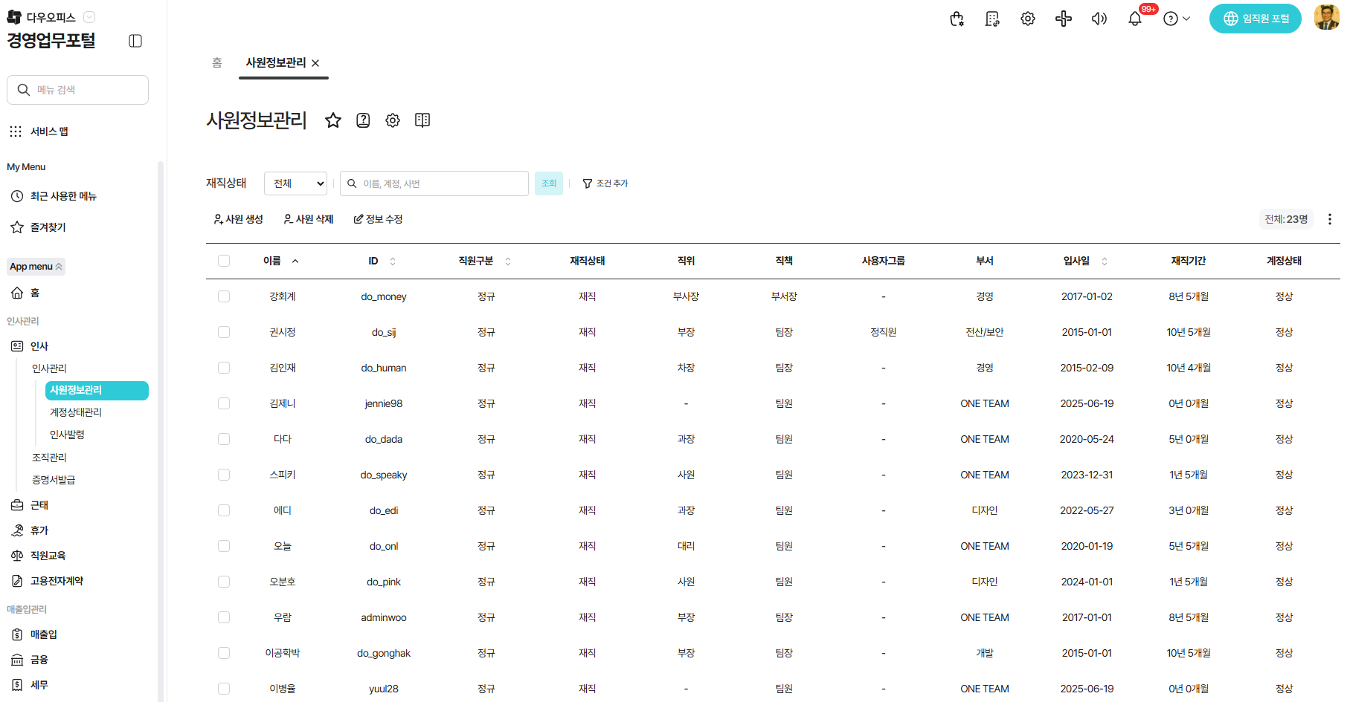
Task: Open the more options vertical dots menu
Action: point(1330,219)
